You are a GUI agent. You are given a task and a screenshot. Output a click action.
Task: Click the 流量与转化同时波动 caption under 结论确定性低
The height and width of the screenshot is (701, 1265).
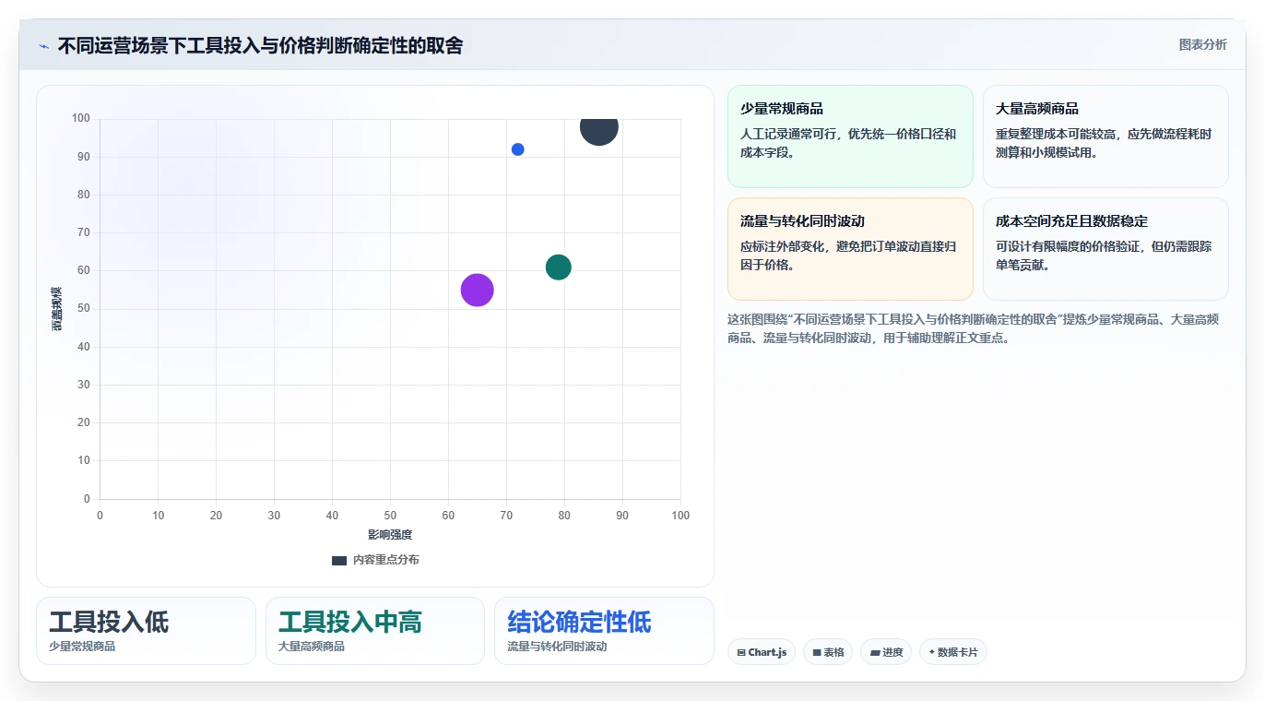557,647
